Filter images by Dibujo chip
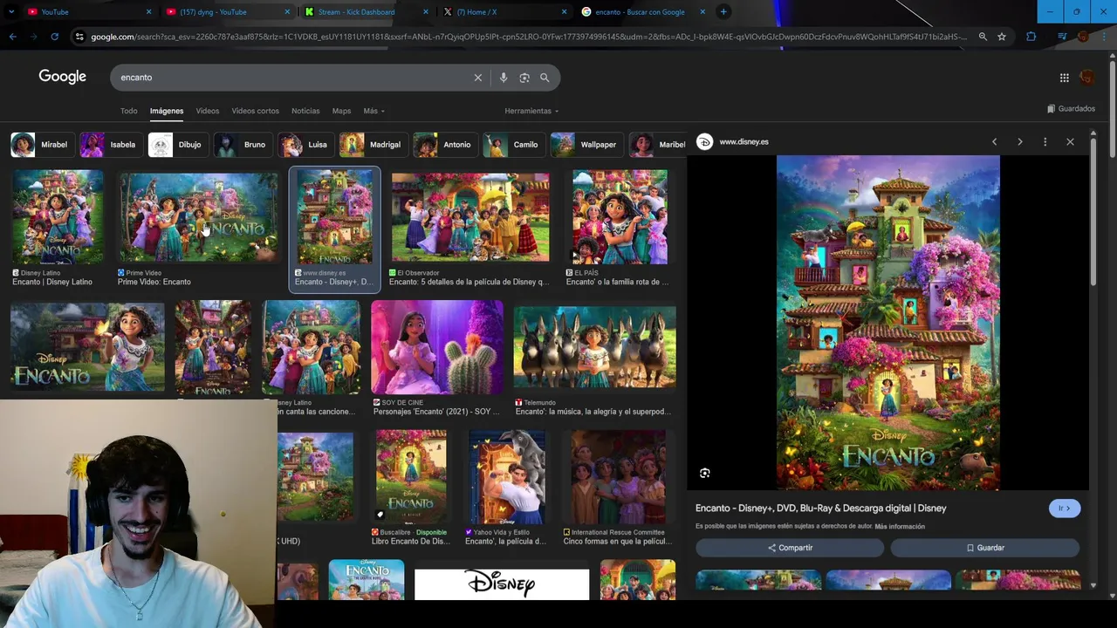Screen dimensions: 1117x628 [176, 145]
